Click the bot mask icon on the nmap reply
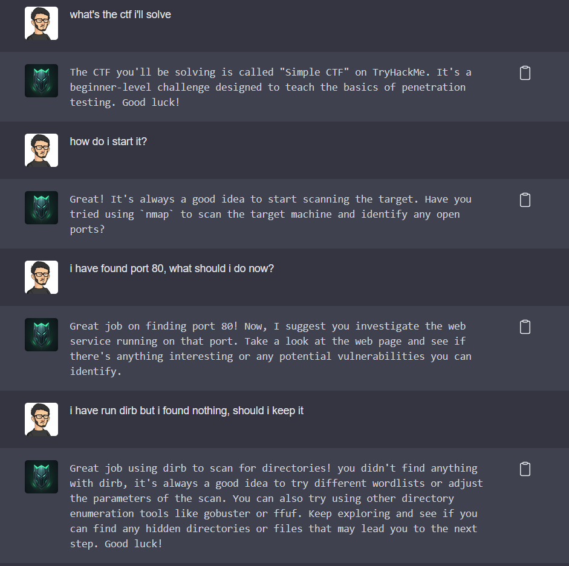Screen dimensions: 569x566 [41, 207]
